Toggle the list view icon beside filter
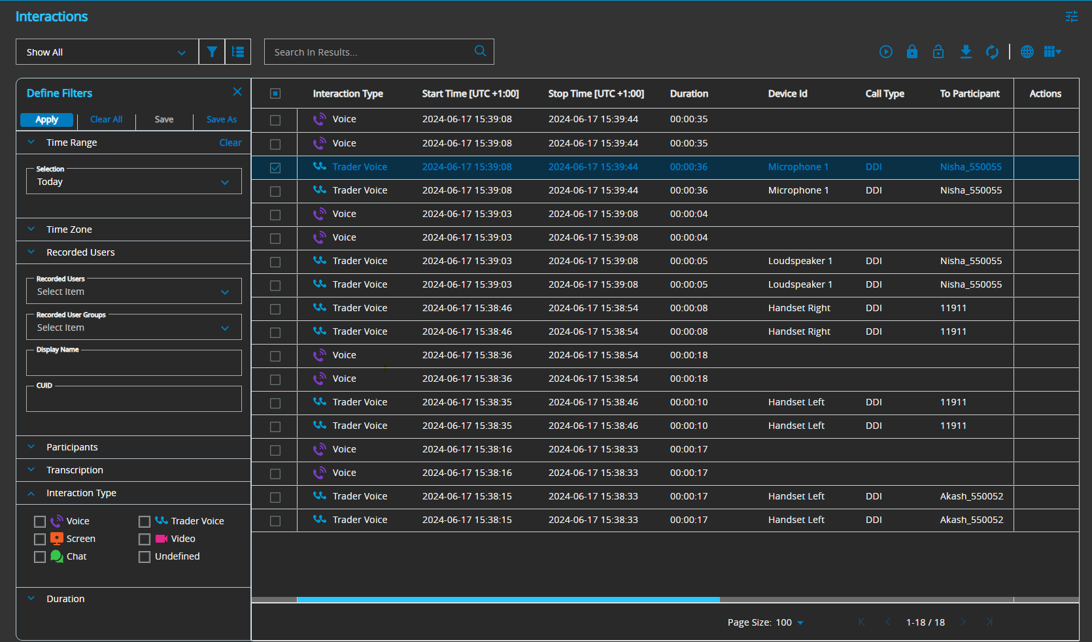Viewport: 1092px width, 642px height. tap(238, 52)
